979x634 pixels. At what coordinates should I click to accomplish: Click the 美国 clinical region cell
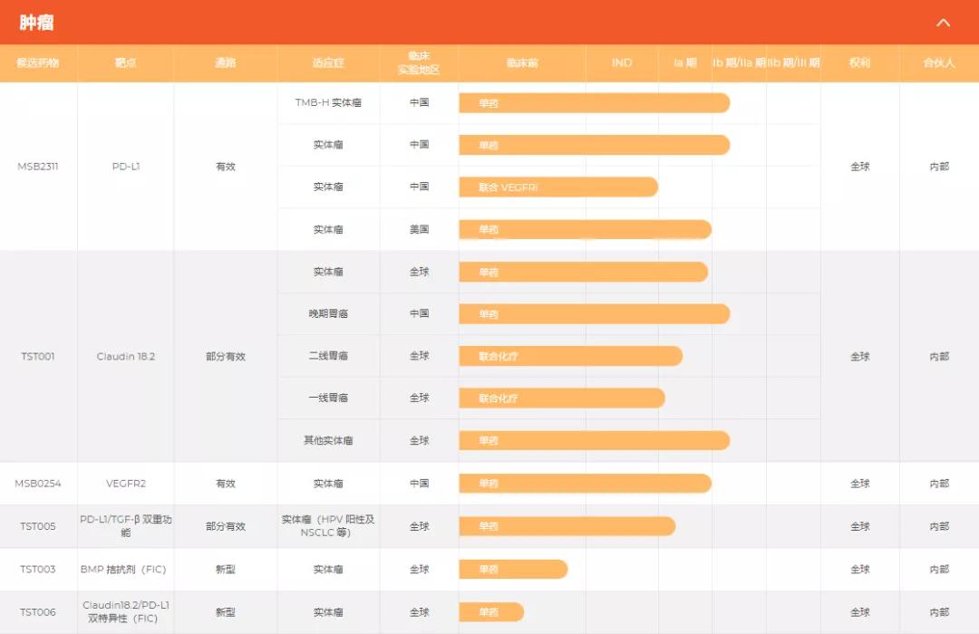pyautogui.click(x=418, y=229)
